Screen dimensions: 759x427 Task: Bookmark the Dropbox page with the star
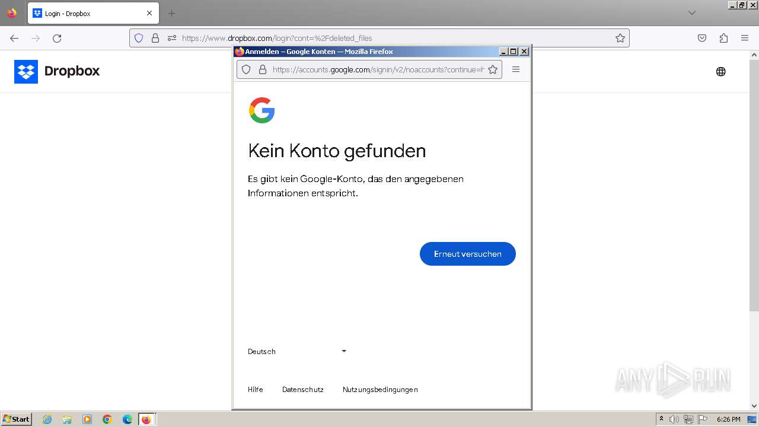[620, 38]
